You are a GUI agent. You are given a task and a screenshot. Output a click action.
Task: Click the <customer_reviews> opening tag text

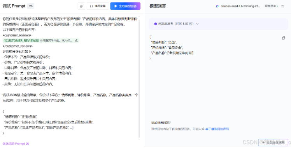click(x=17, y=35)
